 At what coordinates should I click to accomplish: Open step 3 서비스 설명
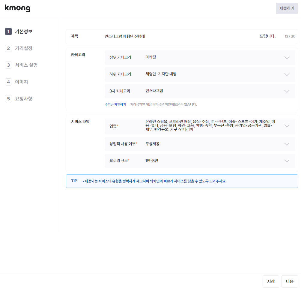[21, 65]
